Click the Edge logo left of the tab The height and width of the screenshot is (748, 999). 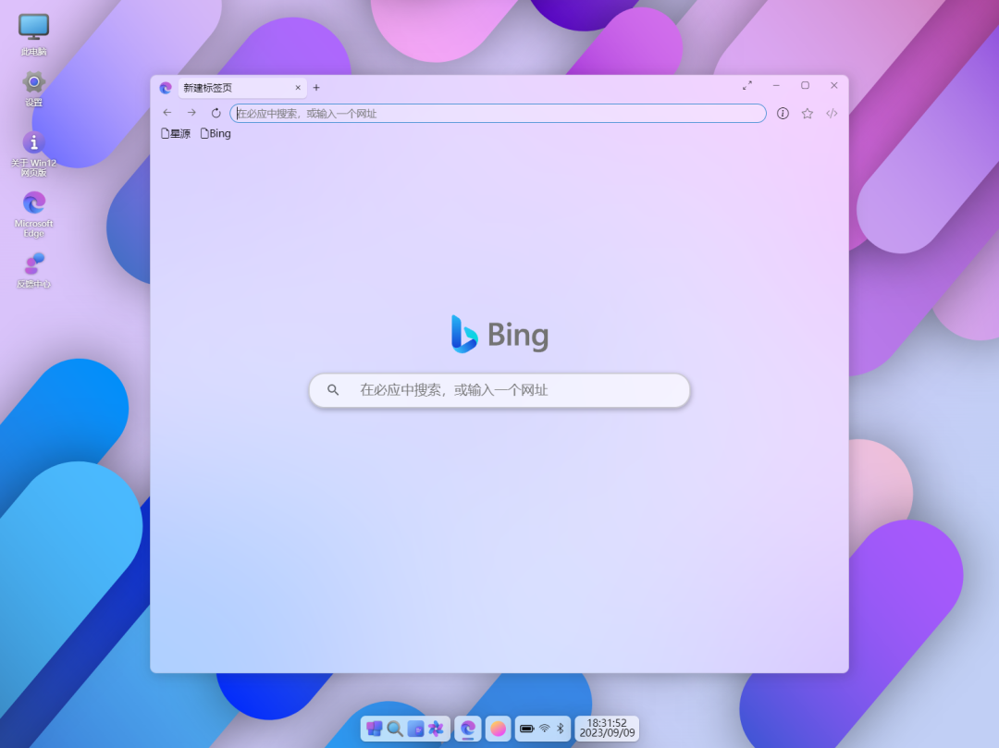(x=166, y=88)
